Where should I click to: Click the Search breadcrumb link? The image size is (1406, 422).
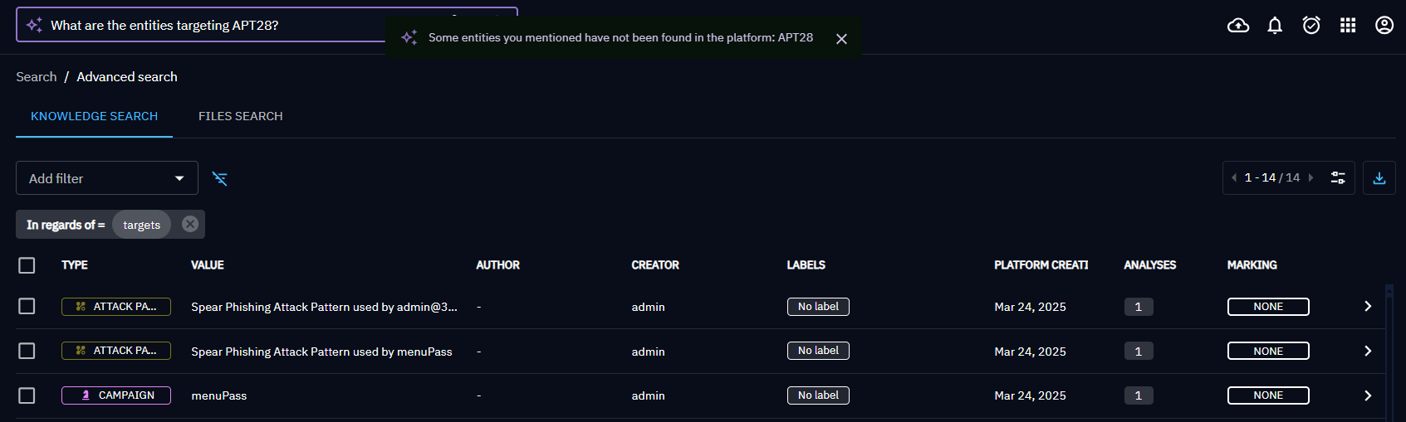(37, 77)
